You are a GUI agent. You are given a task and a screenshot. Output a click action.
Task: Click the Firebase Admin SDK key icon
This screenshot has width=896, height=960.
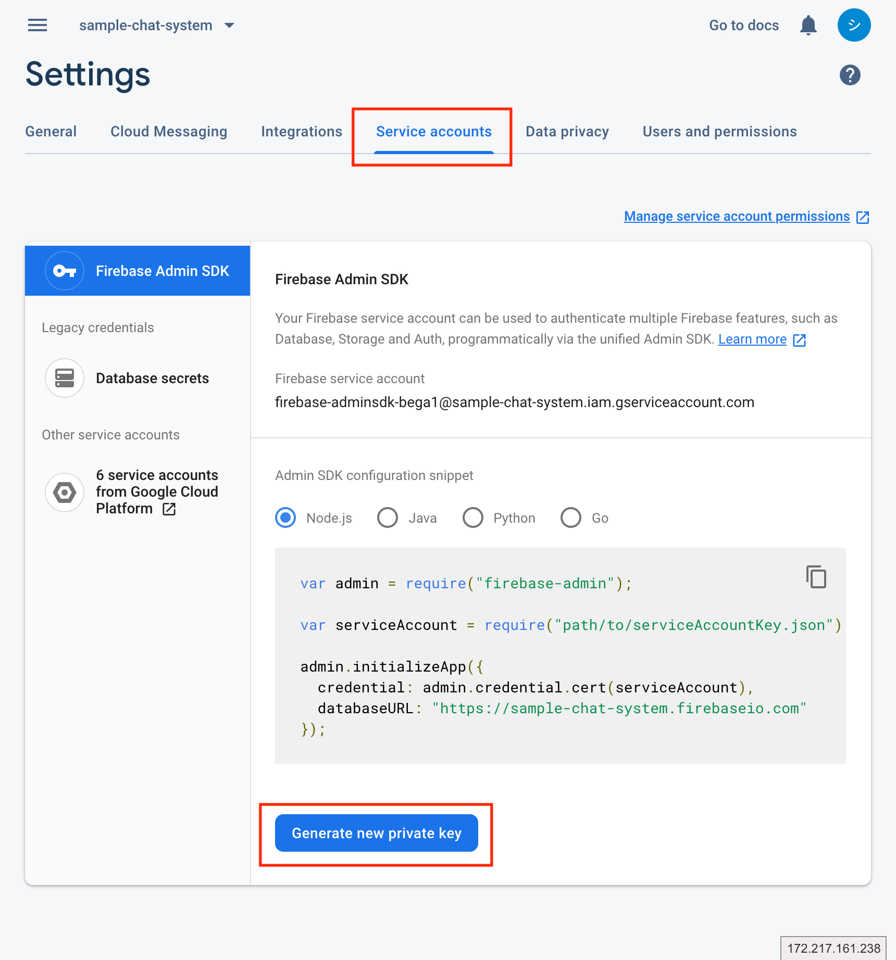click(65, 271)
